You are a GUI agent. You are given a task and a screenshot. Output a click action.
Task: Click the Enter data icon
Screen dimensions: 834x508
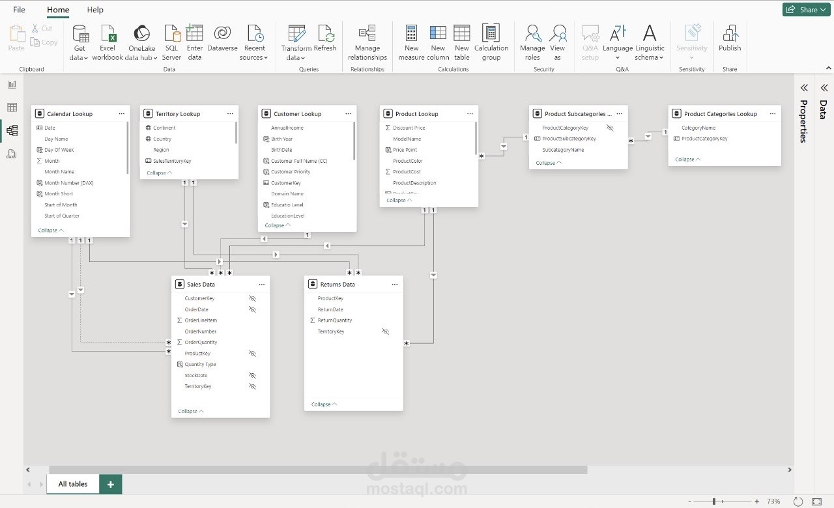coord(195,33)
